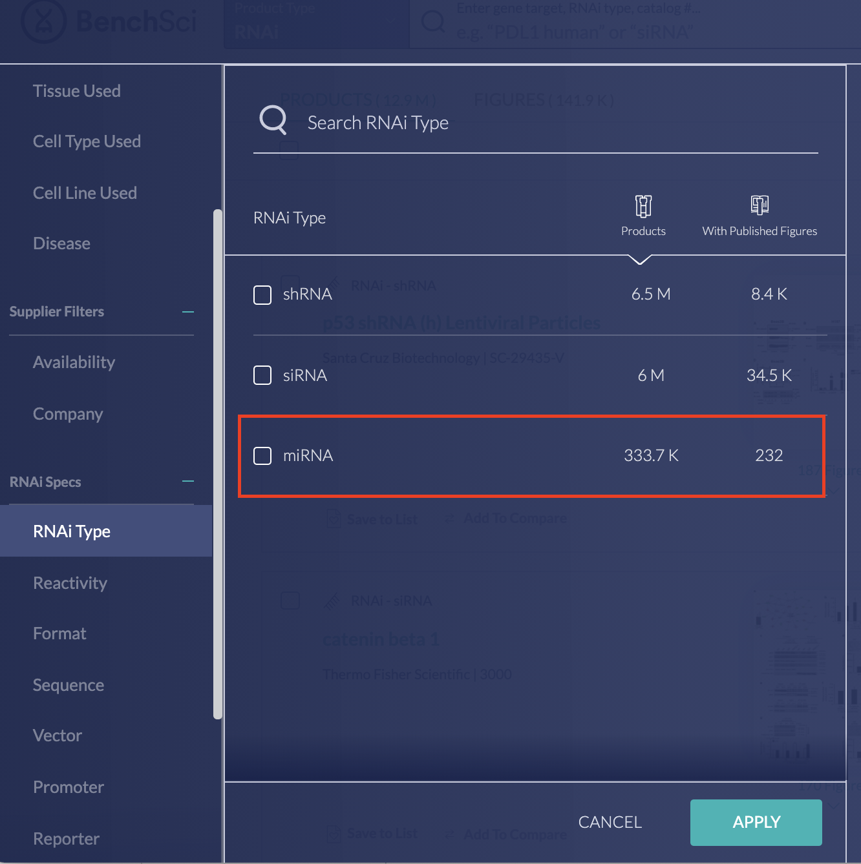Click the CANCEL button

(x=610, y=822)
